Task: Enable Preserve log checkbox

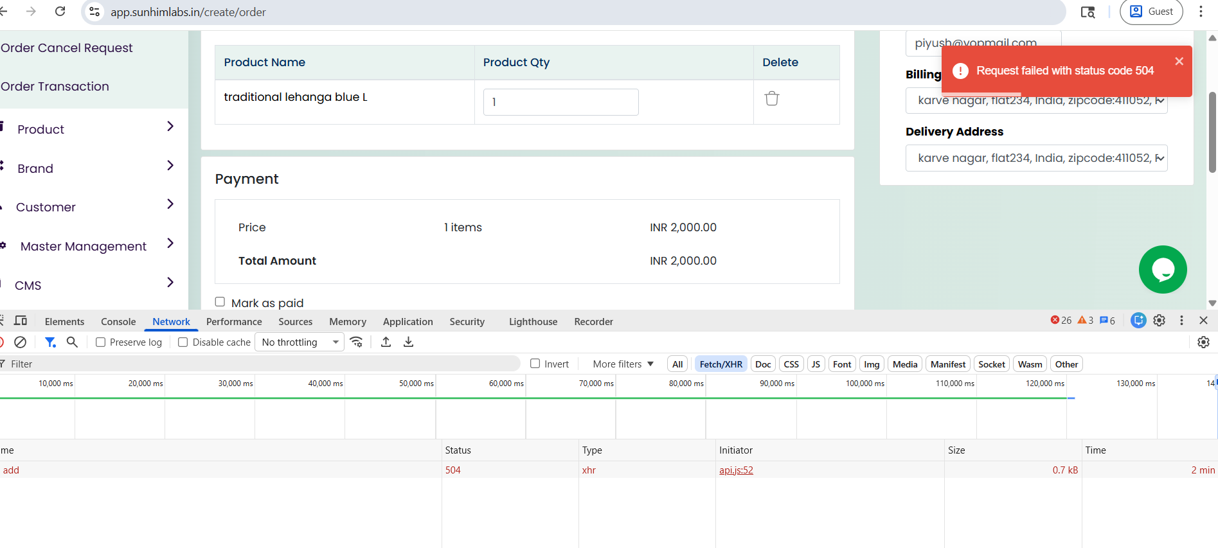Action: coord(101,342)
